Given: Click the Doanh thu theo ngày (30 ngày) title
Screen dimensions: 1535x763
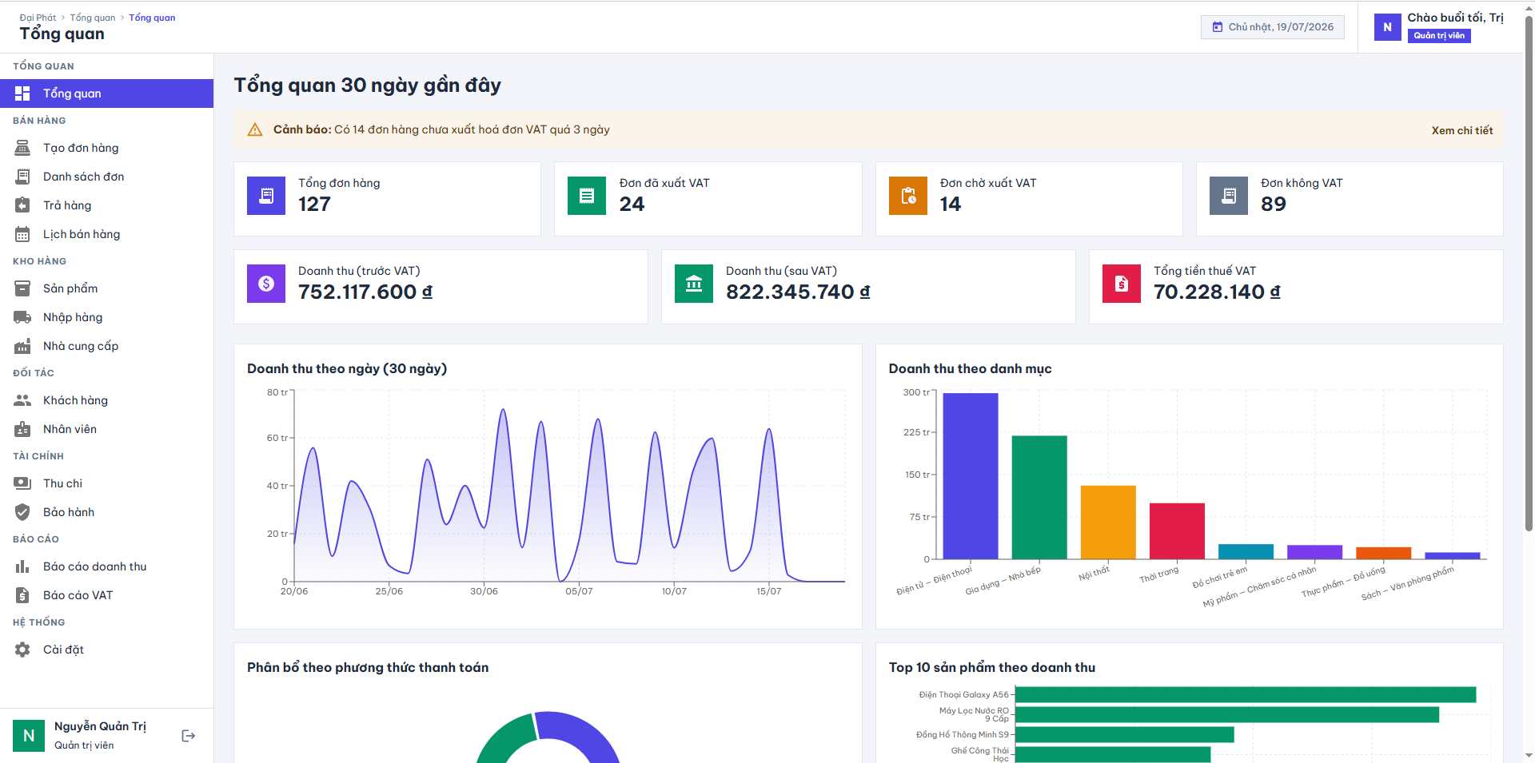Looking at the screenshot, I should coord(347,368).
